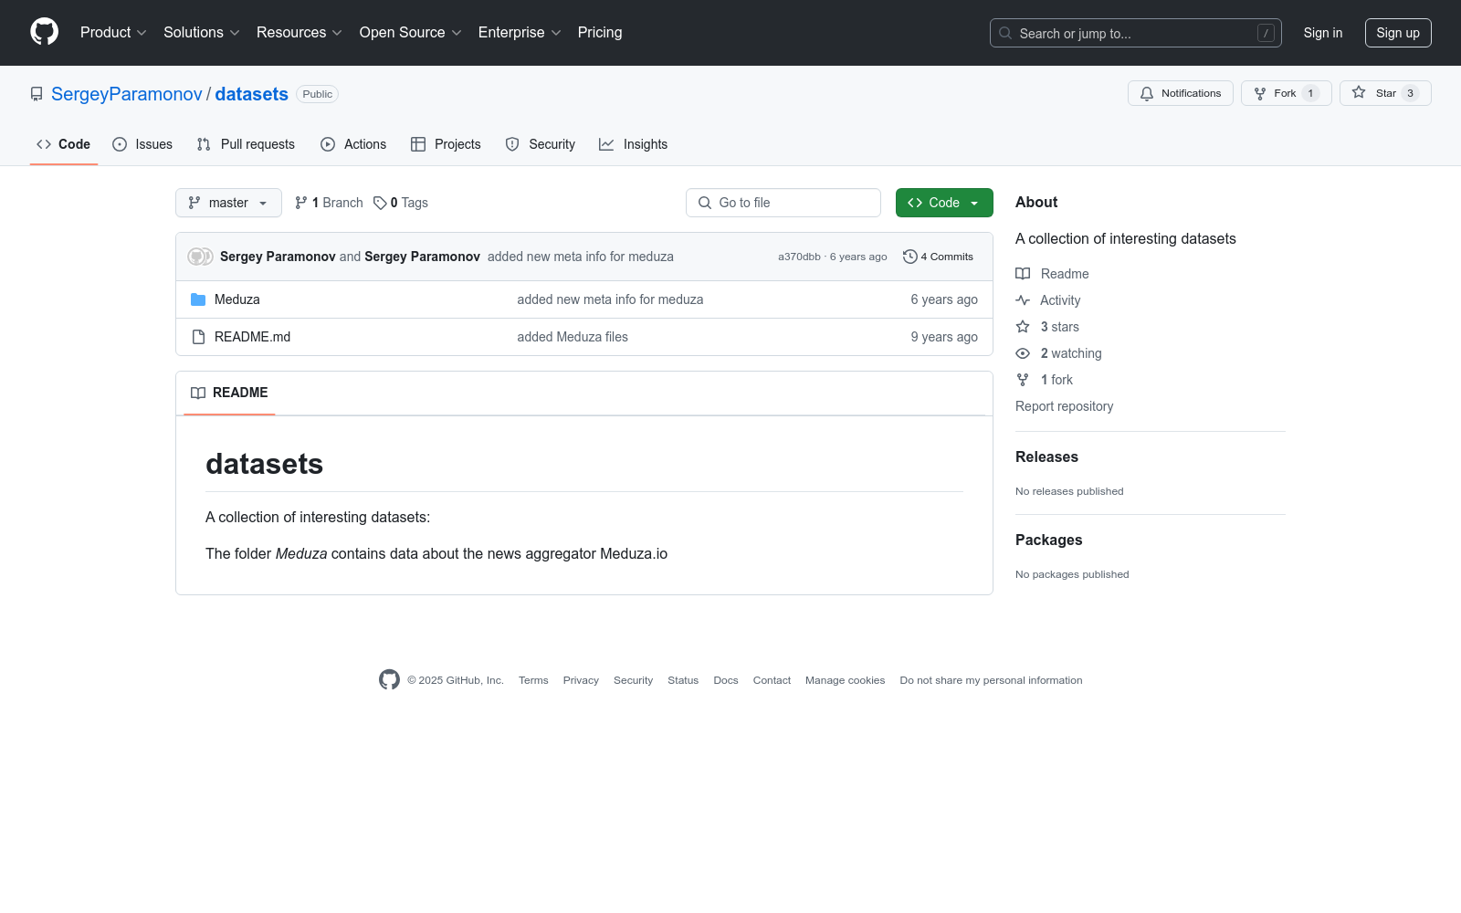Click the magnifier icon in search bar
This screenshot has width=1461, height=913.
pyautogui.click(x=1005, y=33)
